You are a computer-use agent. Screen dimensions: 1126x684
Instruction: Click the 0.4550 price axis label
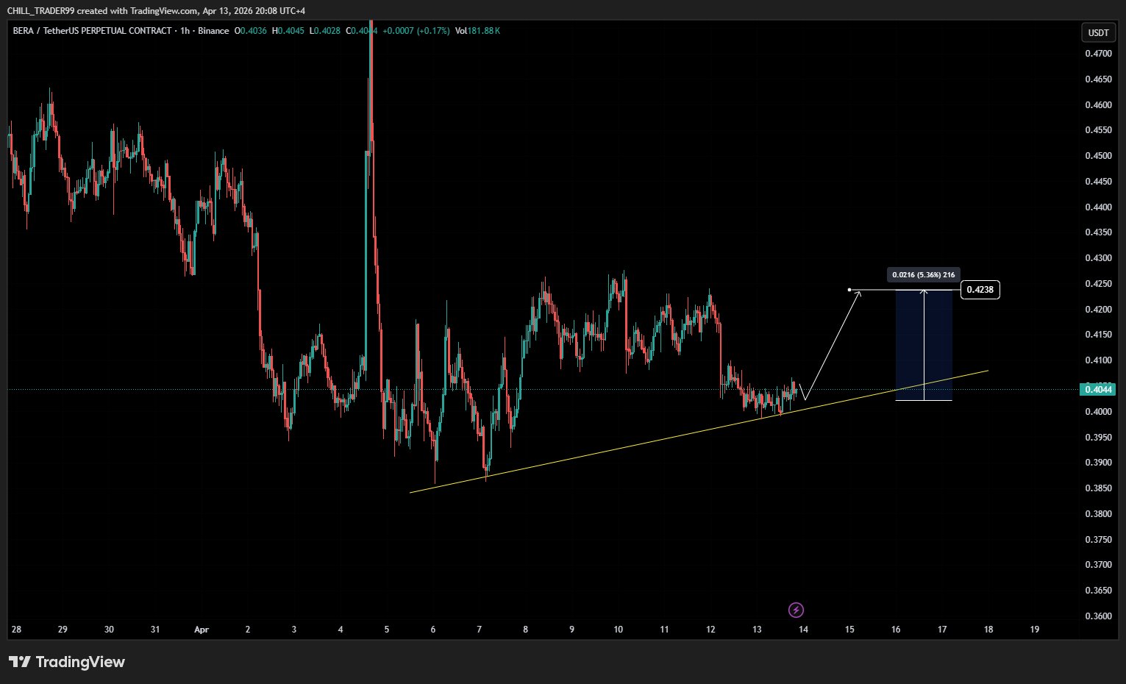pyautogui.click(x=1098, y=130)
